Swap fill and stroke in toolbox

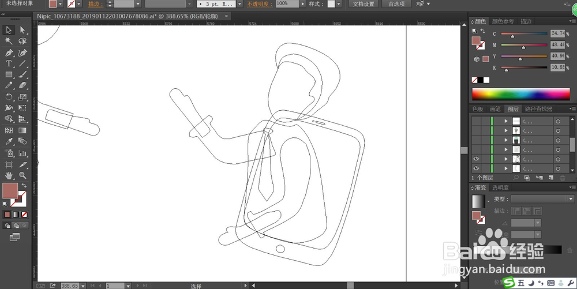[24, 185]
